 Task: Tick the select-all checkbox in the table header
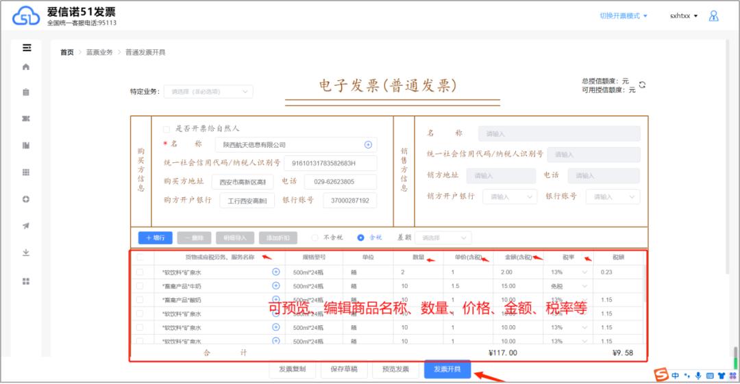(140, 257)
